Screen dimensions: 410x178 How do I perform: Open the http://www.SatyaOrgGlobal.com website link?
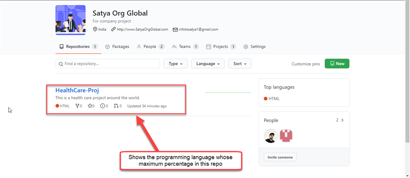pos(142,29)
